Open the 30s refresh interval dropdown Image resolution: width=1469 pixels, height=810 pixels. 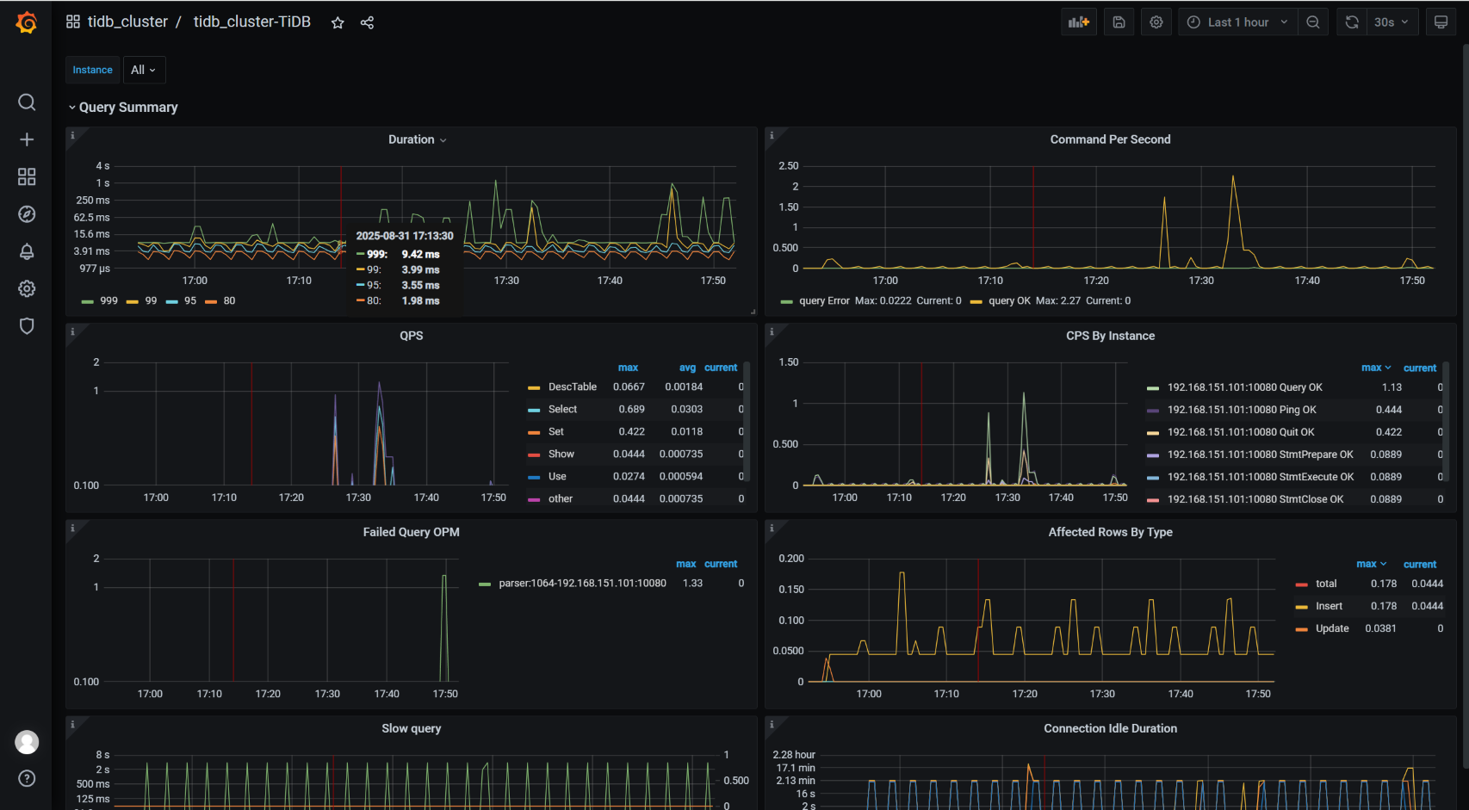tap(1391, 22)
